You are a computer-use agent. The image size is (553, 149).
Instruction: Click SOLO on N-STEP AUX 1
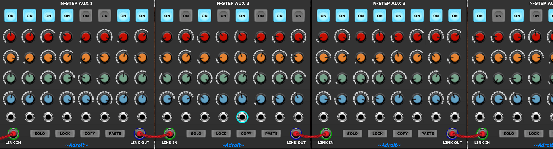(40, 134)
